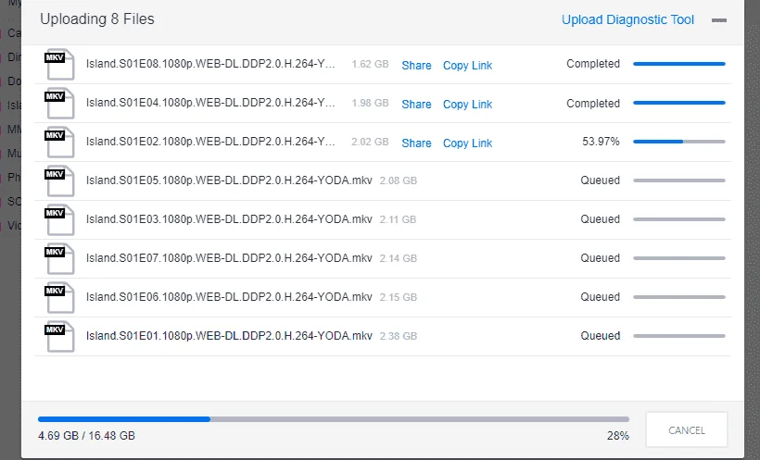This screenshot has width=760, height=460.
Task: Click the 28% overall percentage text
Action: click(x=618, y=436)
